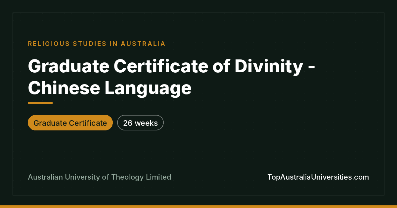
Task: Click the Graduate Certificate orange pill
Action: click(x=70, y=123)
